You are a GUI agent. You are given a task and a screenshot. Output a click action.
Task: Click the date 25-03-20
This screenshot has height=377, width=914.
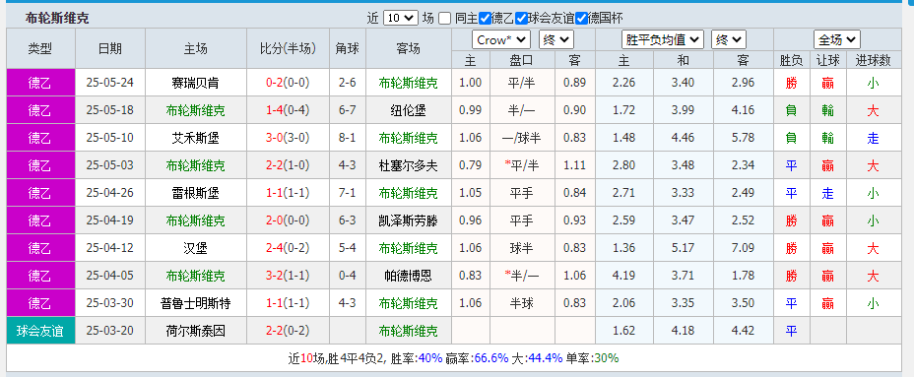[110, 331]
